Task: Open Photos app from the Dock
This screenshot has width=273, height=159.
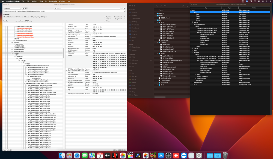Action: point(123,155)
